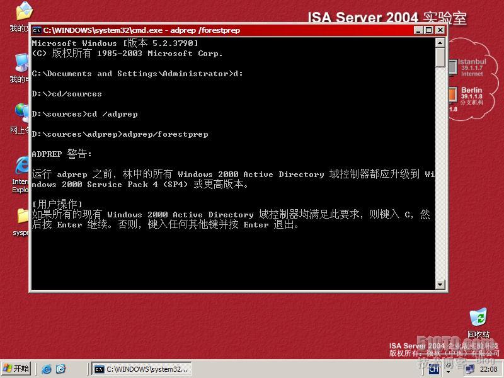Click the tray clock showing 22:08
This screenshot has width=504, height=378.
(x=488, y=369)
